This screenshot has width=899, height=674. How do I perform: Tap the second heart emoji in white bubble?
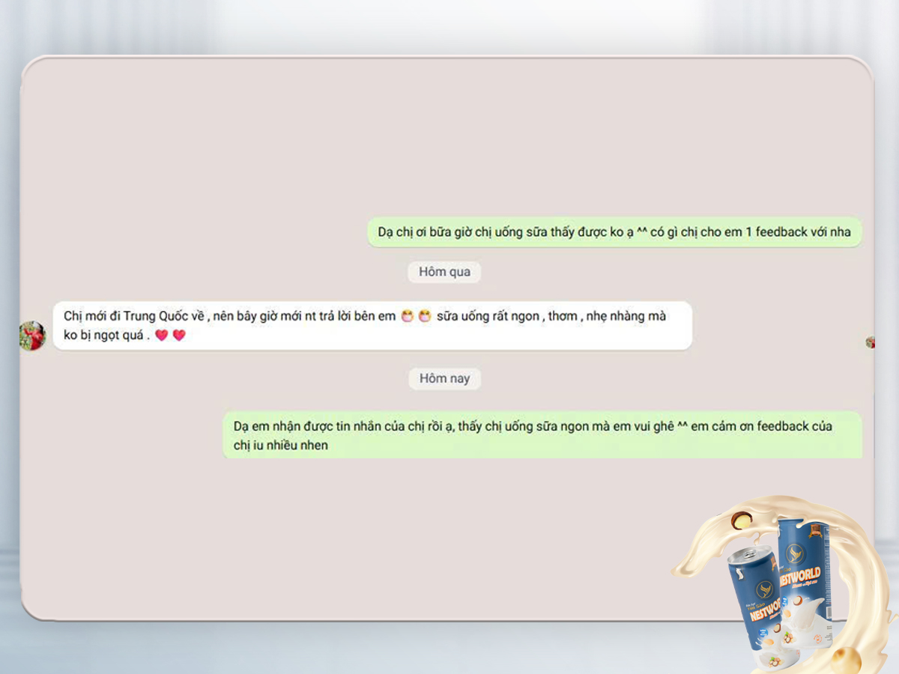point(179,336)
